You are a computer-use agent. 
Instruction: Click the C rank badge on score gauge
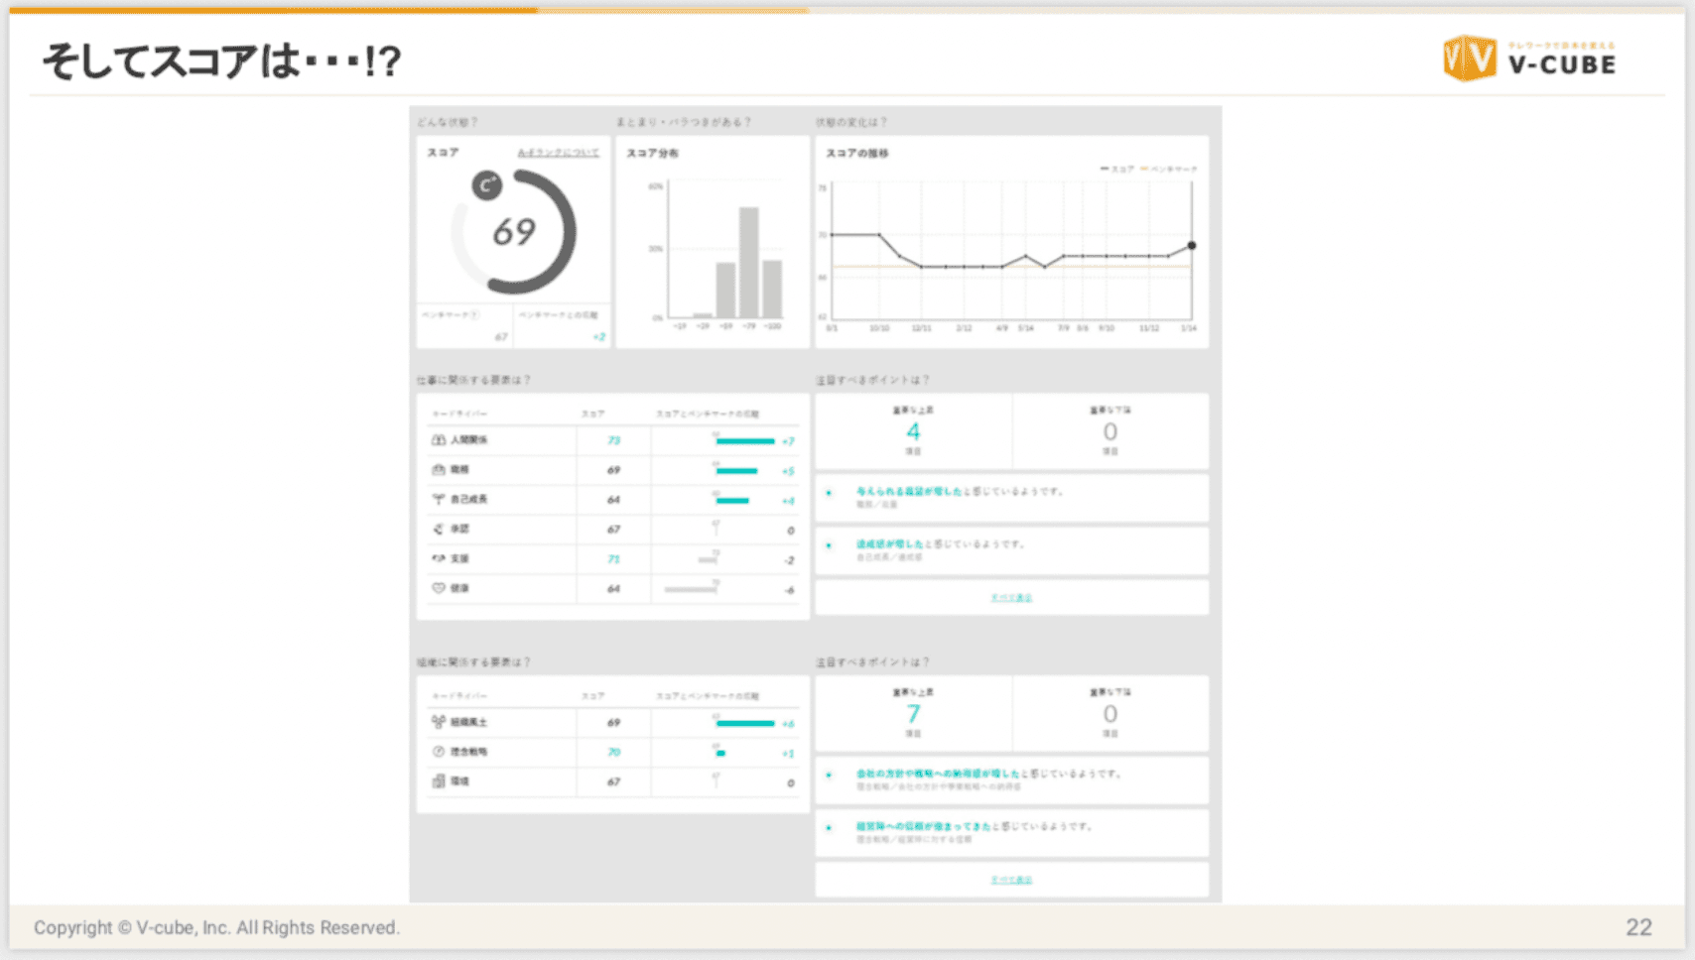tap(486, 185)
